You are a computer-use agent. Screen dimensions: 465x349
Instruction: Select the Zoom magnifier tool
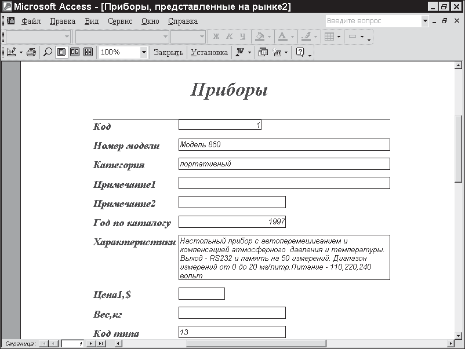(48, 52)
